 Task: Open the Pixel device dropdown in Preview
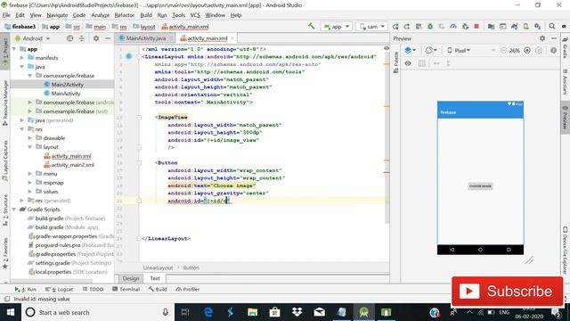point(459,51)
